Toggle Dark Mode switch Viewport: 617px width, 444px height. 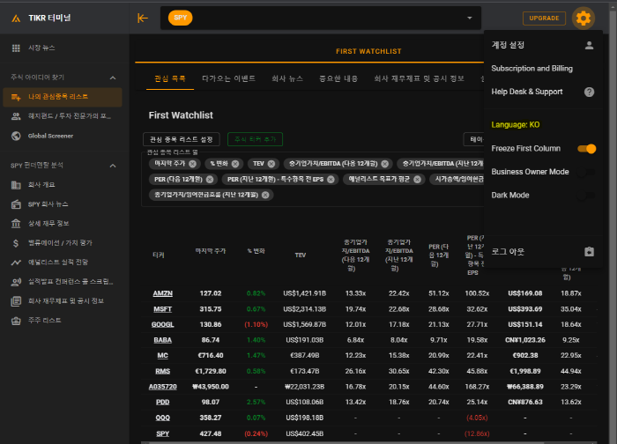pyautogui.click(x=587, y=196)
